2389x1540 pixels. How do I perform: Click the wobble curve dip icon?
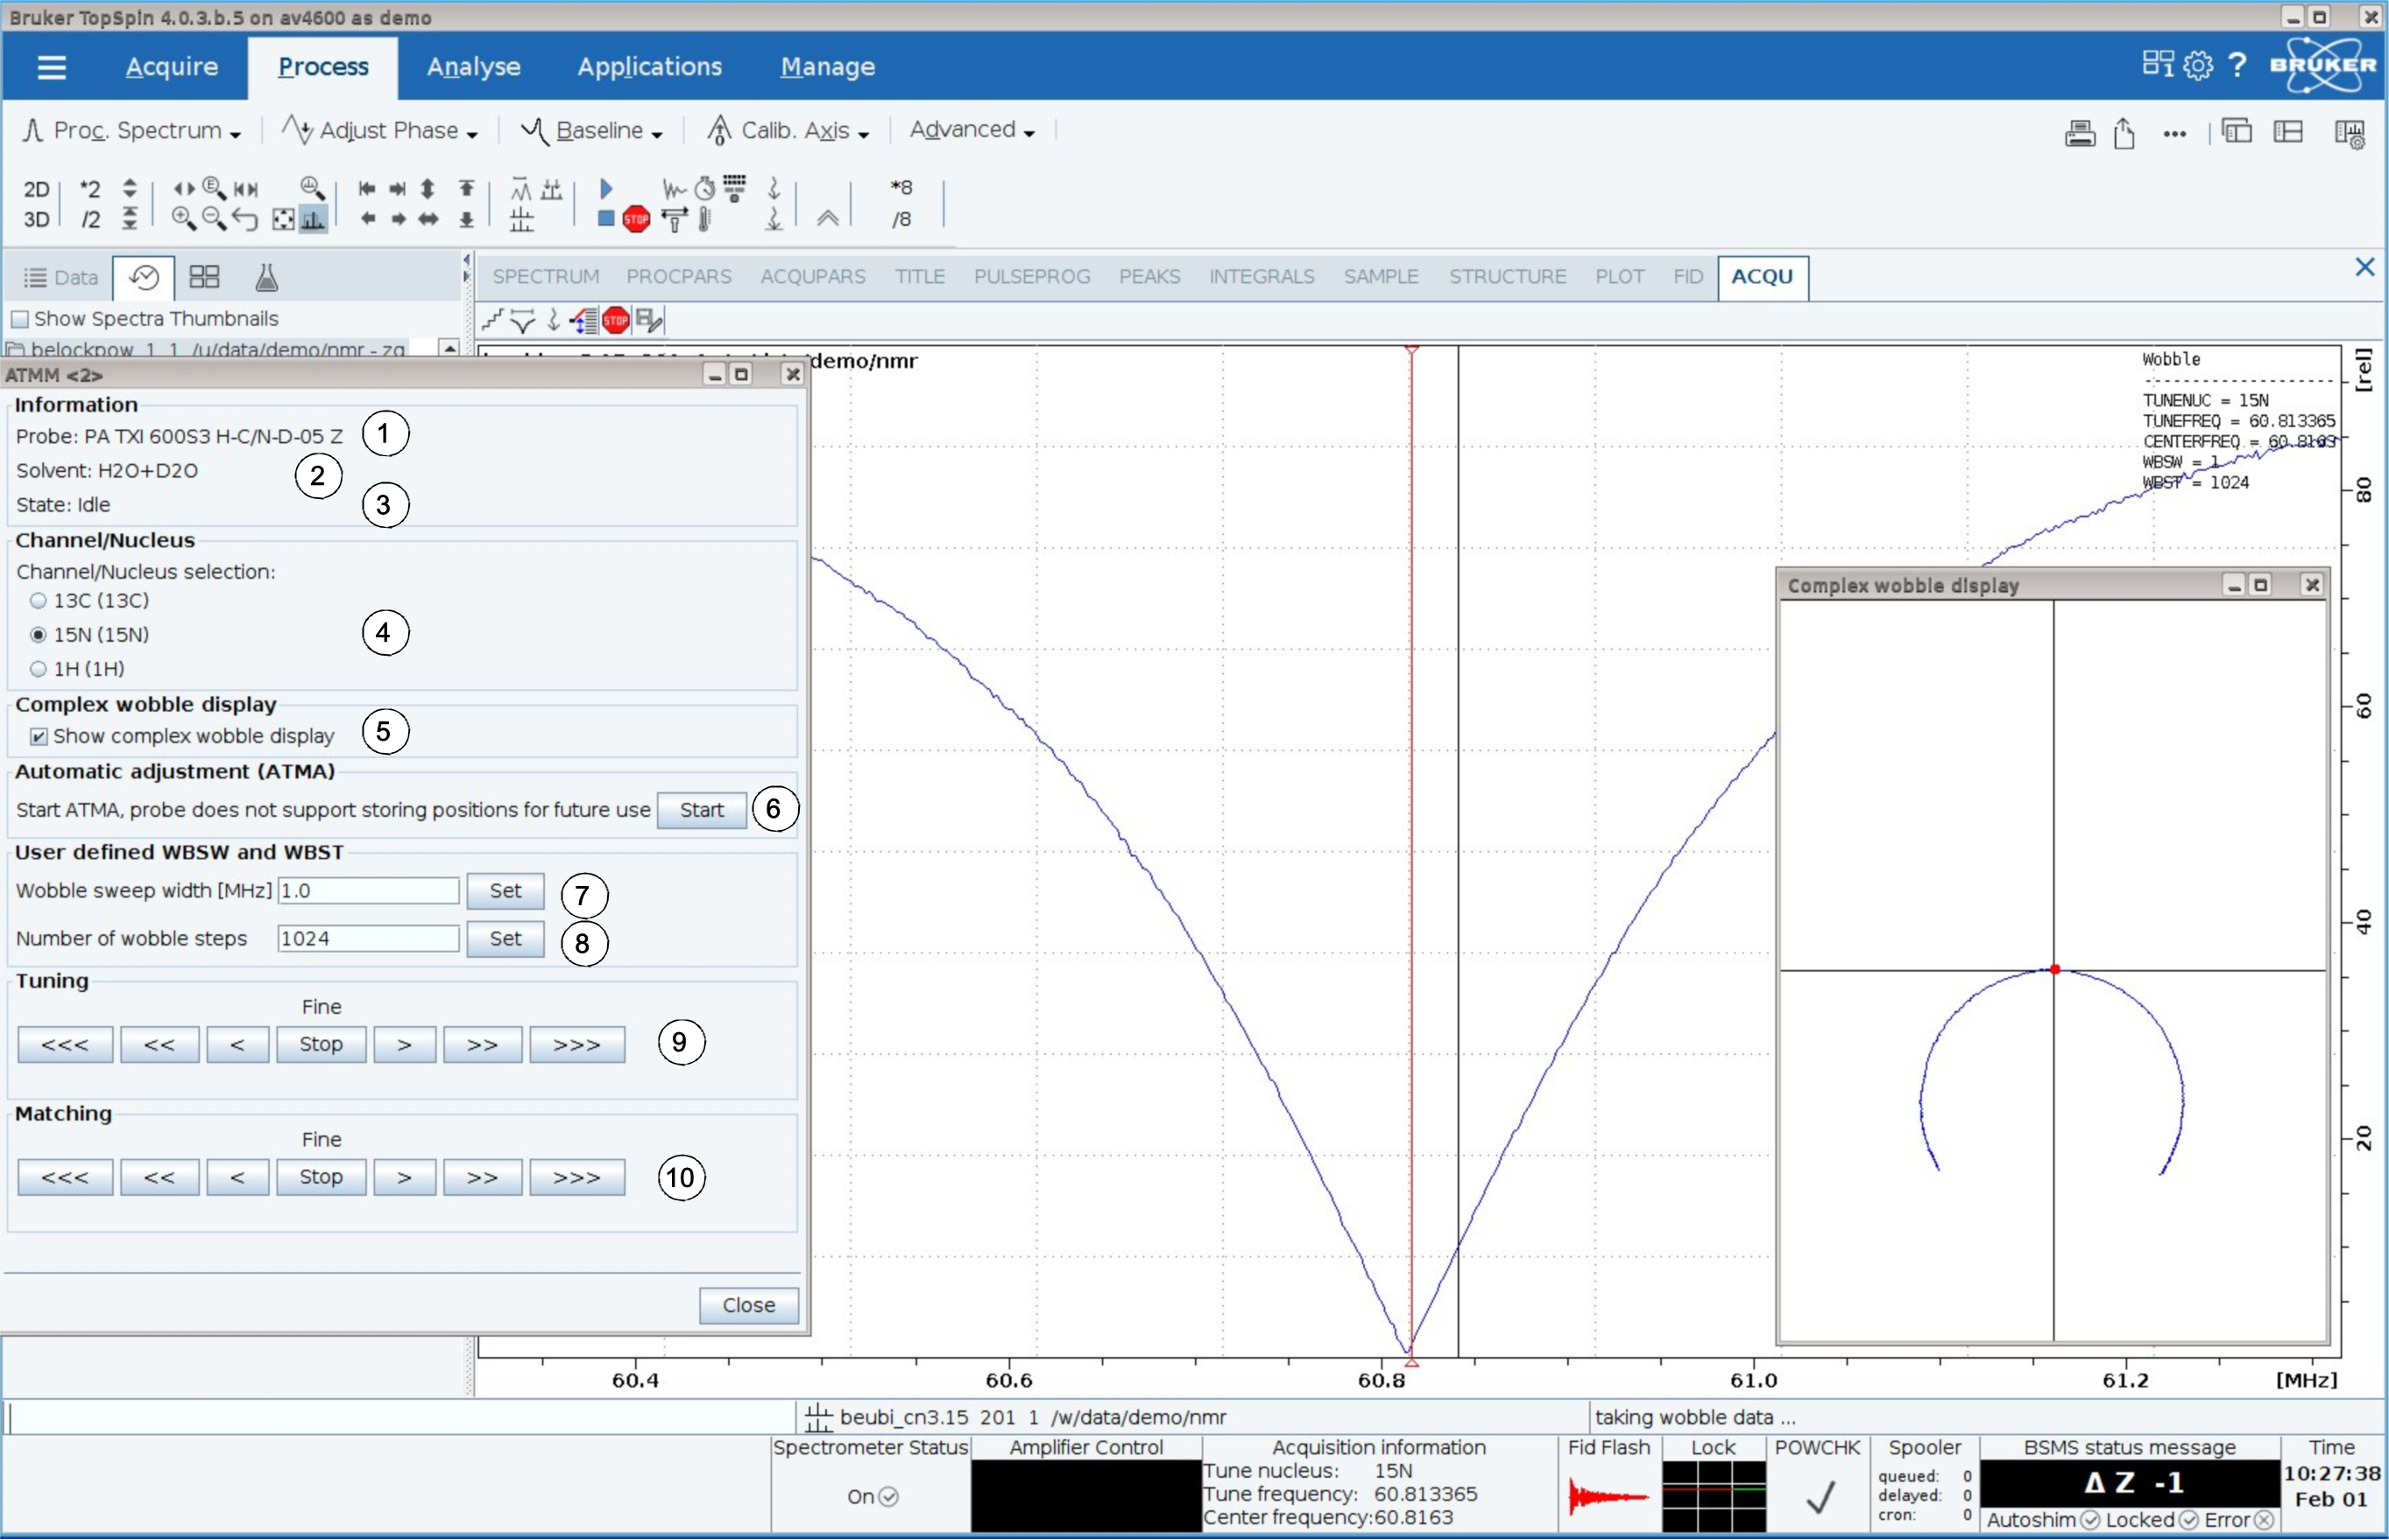[x=522, y=321]
